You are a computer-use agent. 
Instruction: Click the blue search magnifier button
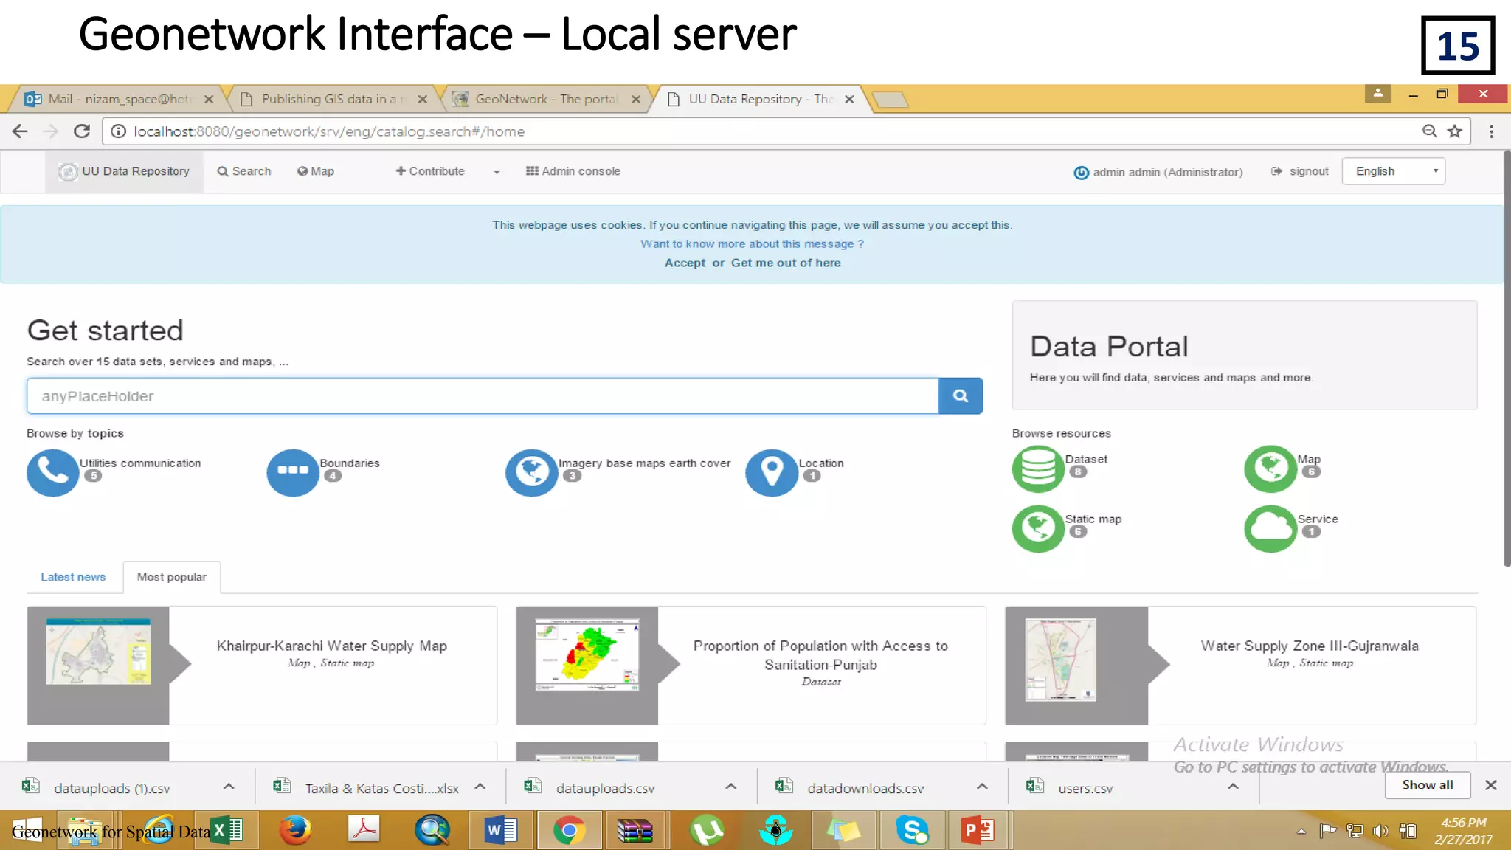click(x=961, y=395)
